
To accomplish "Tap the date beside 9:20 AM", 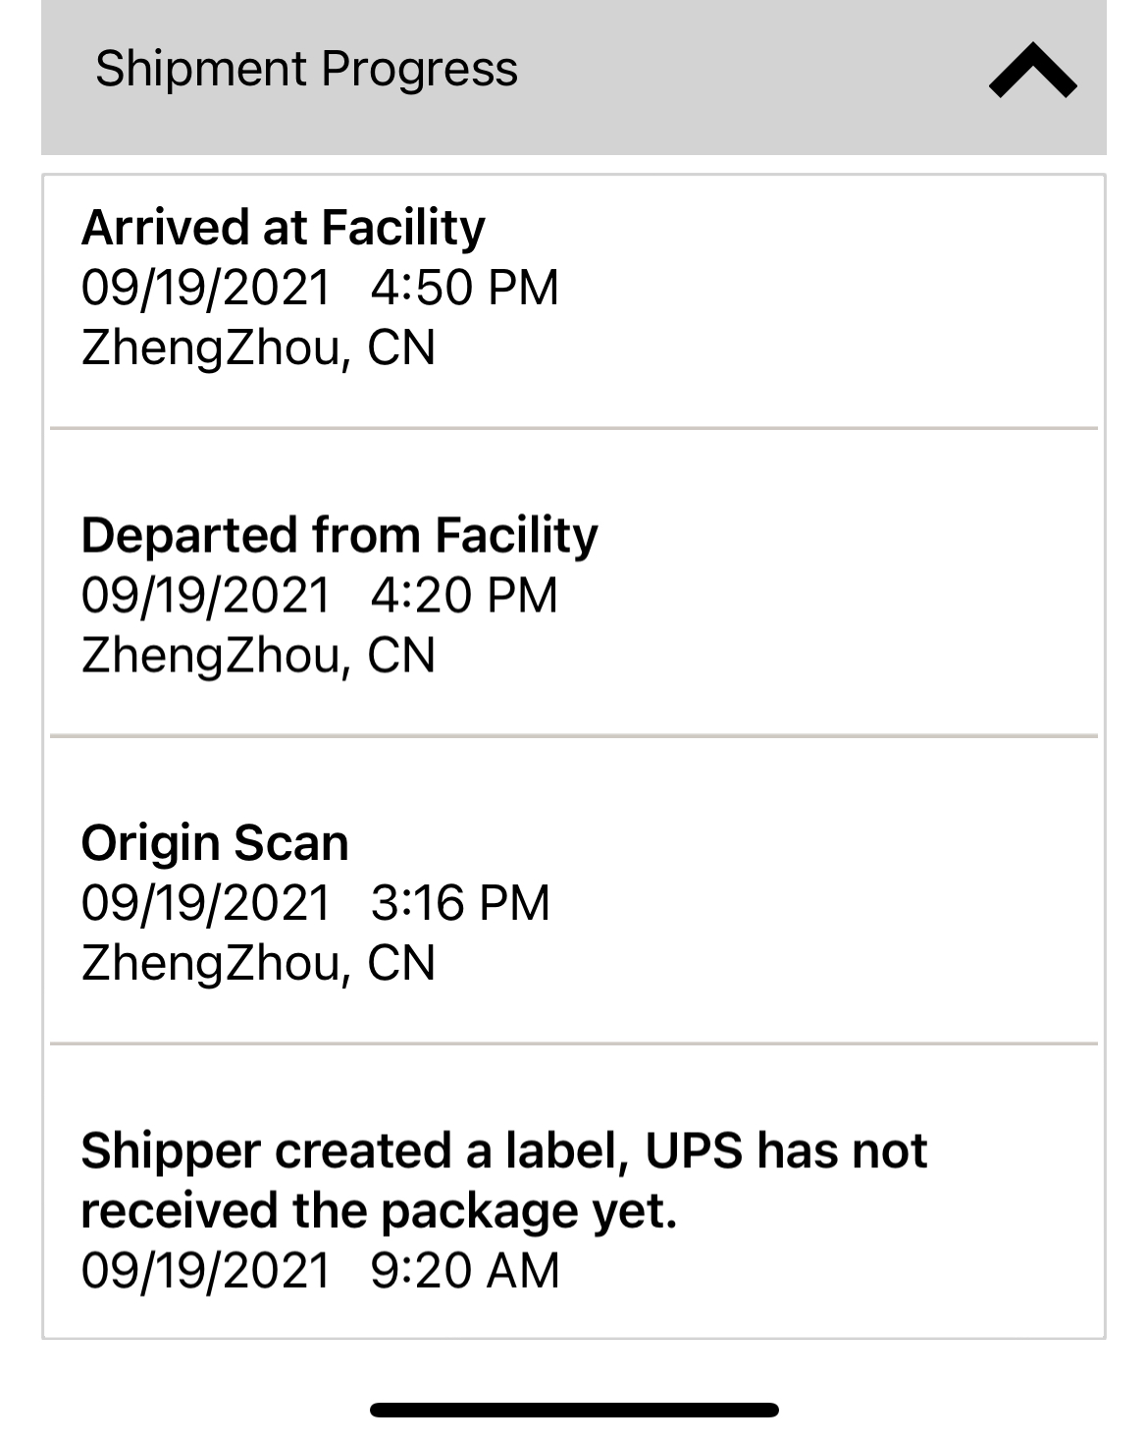I will click(x=206, y=1270).
